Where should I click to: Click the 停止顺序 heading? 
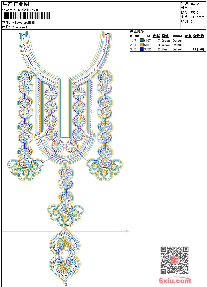coord(138,32)
